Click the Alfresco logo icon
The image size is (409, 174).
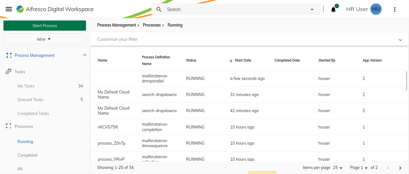point(20,9)
